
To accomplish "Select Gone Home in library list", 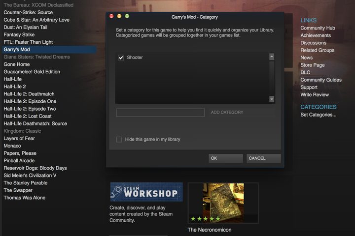I will click(17, 64).
